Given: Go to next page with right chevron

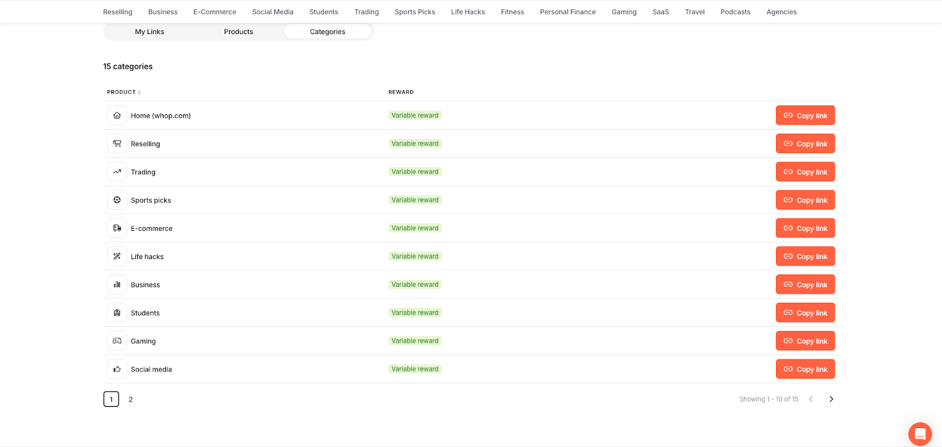Looking at the screenshot, I should pos(831,399).
